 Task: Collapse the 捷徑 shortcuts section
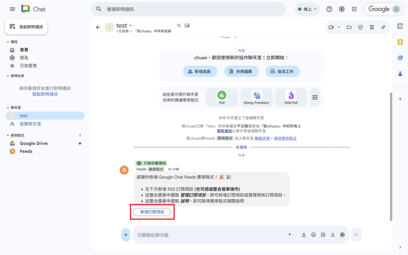[8, 42]
